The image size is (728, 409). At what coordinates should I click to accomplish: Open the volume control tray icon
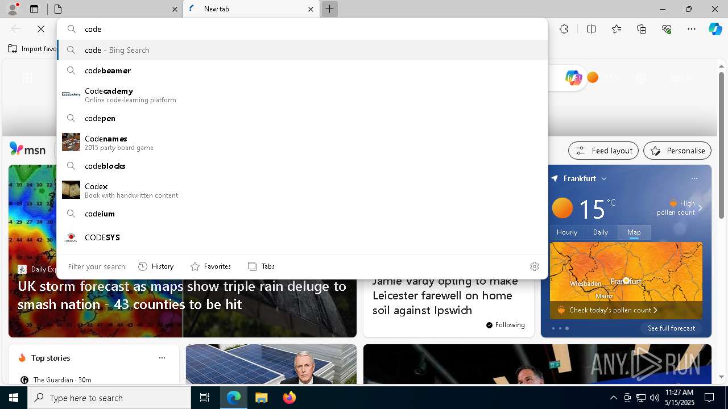point(655,398)
